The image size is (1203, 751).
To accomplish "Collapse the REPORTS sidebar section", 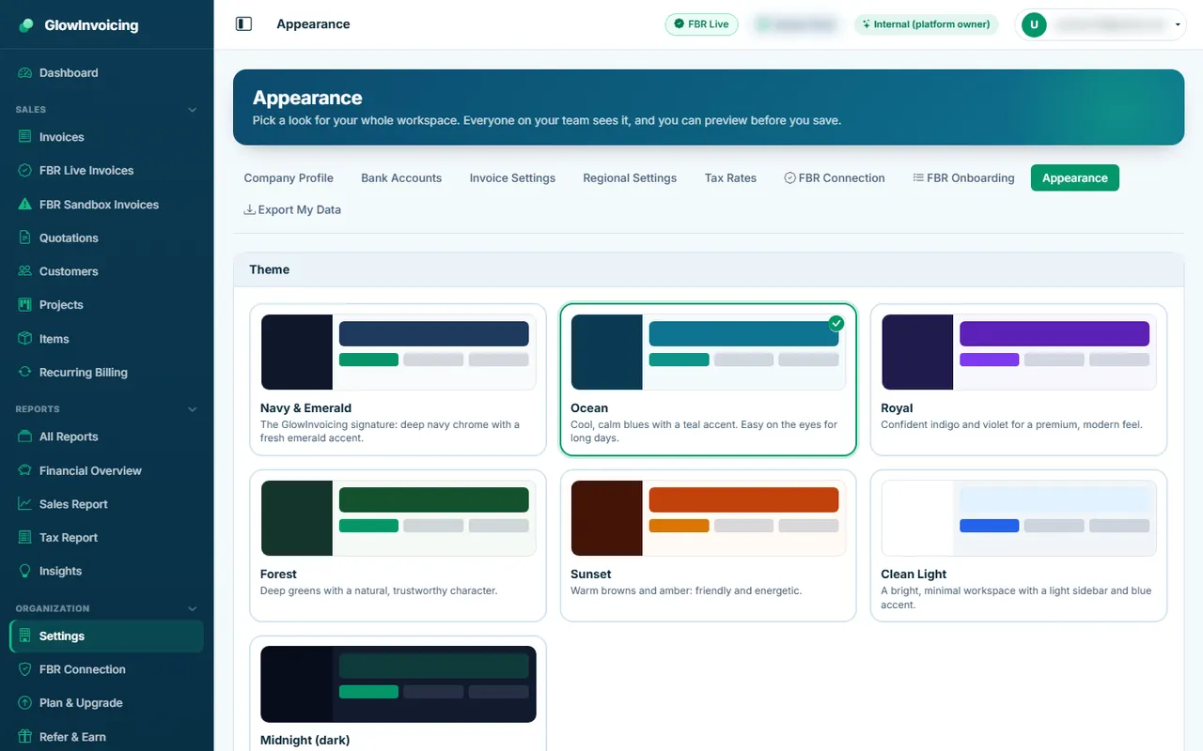I will click(193, 409).
